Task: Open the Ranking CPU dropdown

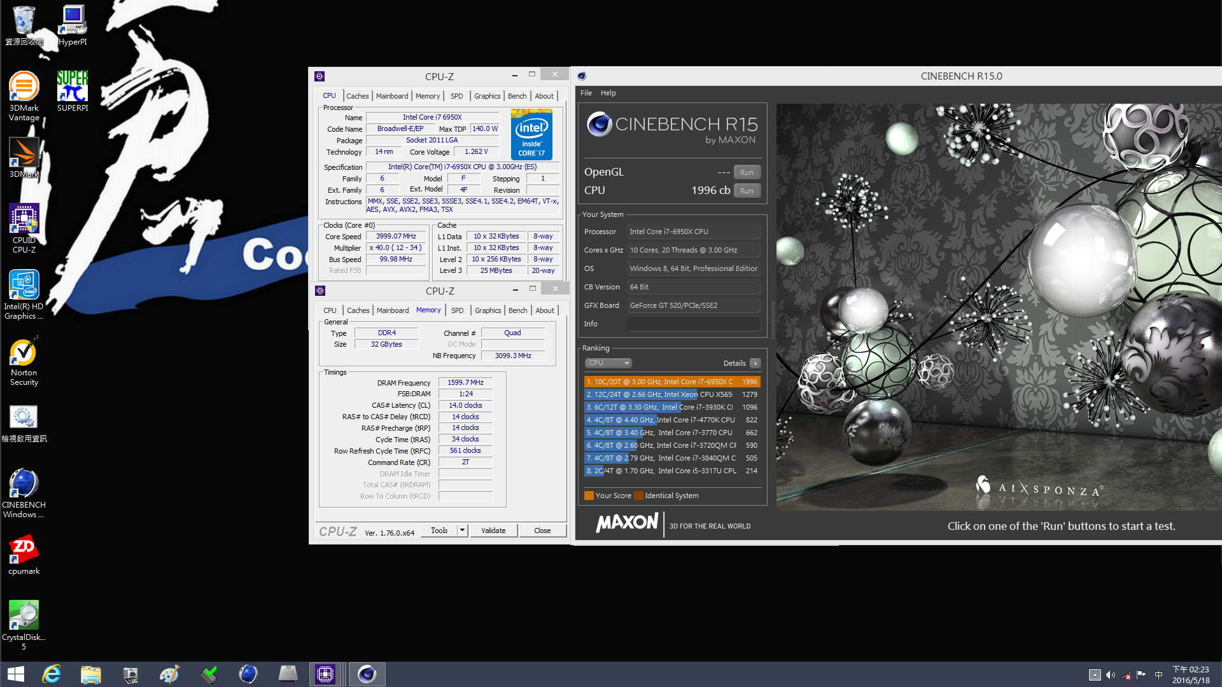Action: (x=608, y=363)
